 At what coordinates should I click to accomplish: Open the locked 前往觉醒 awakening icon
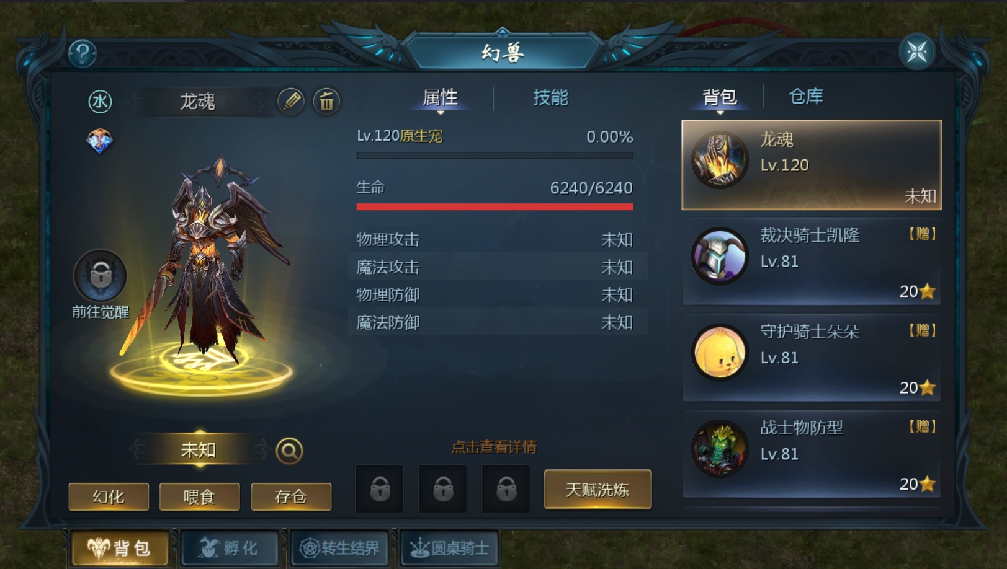(x=100, y=276)
